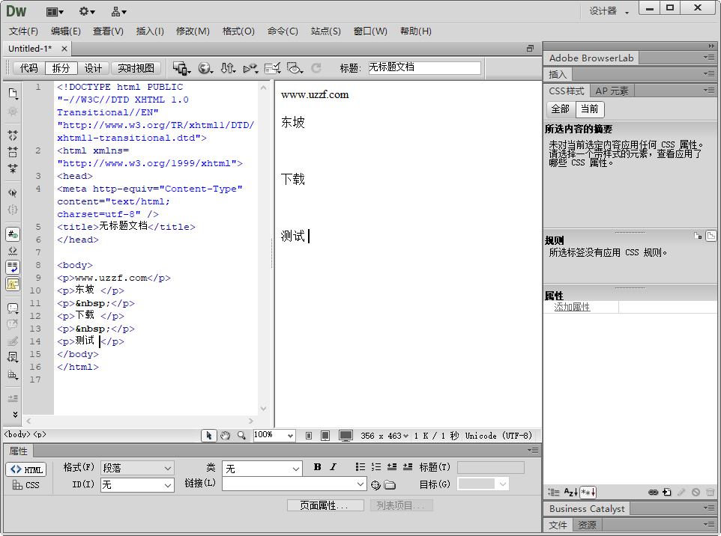Viewport: 721px width, 536px height.
Task: Open the Extend Dreamweaver gear menu
Action: (x=86, y=12)
